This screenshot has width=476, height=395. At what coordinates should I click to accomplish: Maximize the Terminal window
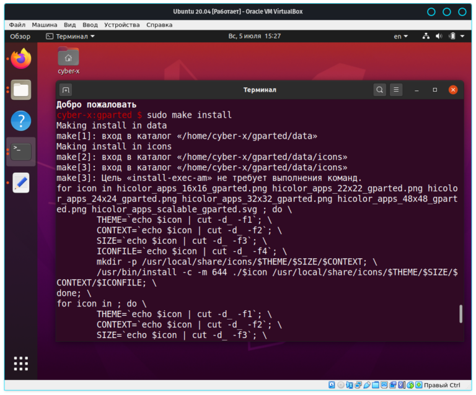434,90
